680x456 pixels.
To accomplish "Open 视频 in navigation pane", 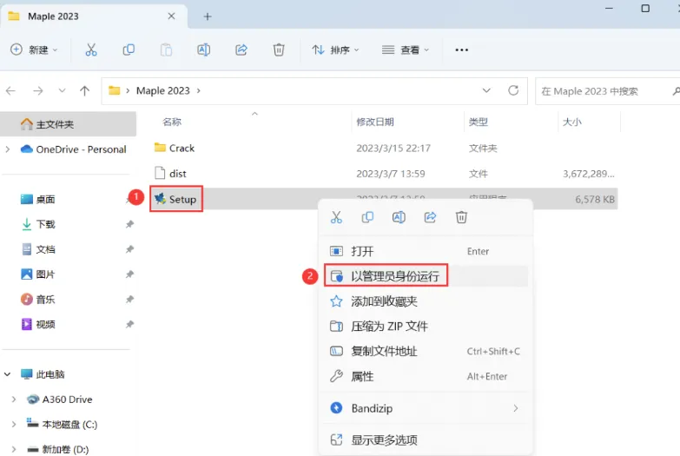I will pyautogui.click(x=38, y=324).
